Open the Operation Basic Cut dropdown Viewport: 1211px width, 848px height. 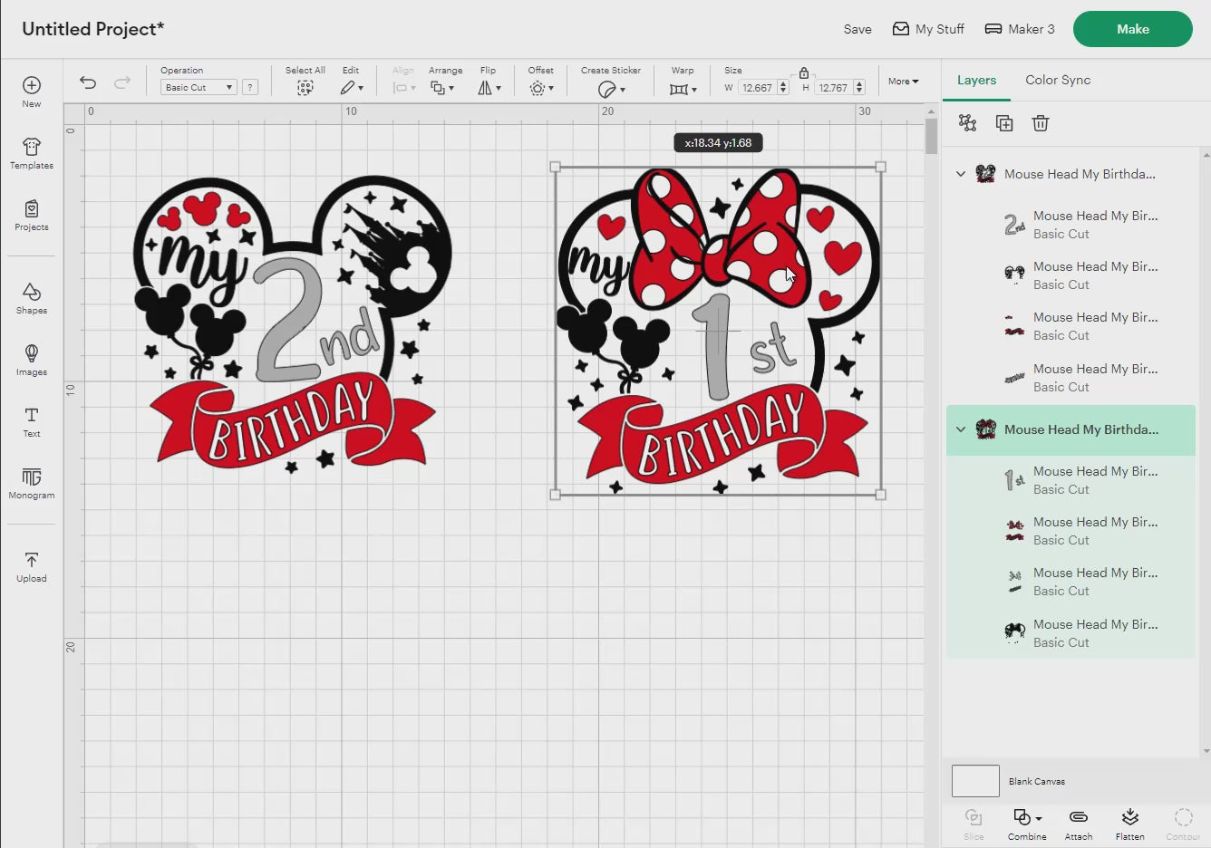tap(199, 87)
